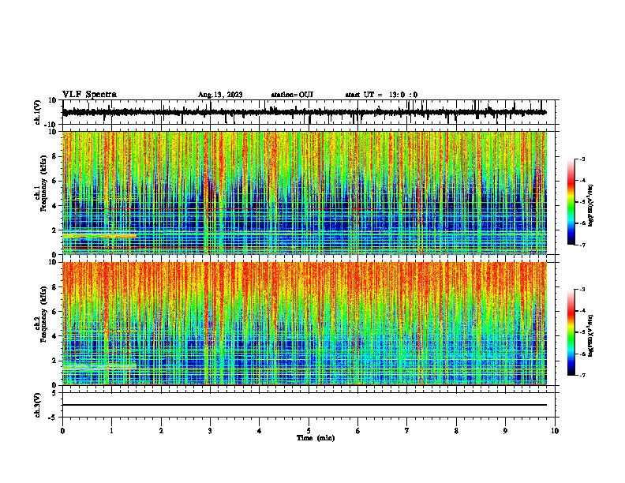Click time axis tick label '5'

[x=309, y=431]
